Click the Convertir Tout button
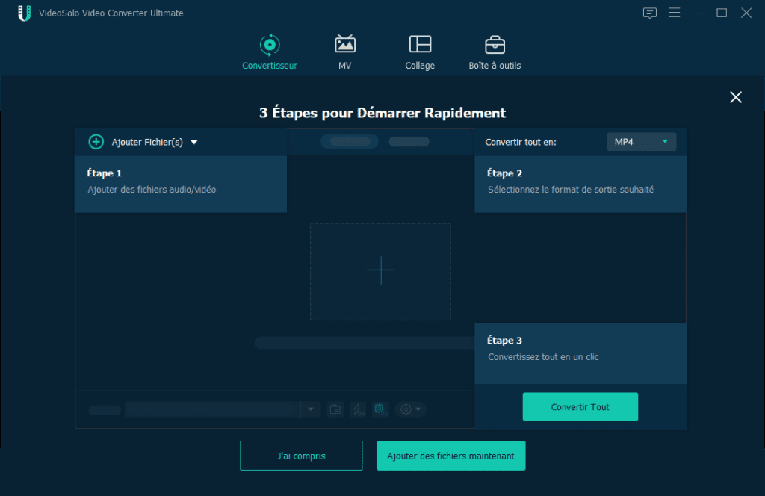 pyautogui.click(x=580, y=406)
